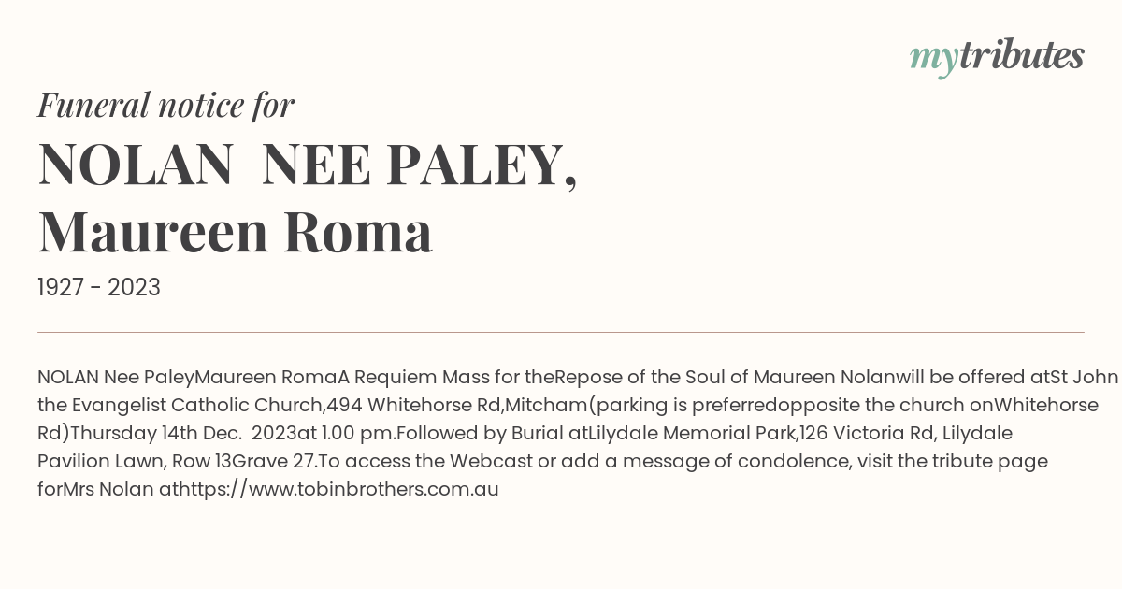Click the "Maureen Roma" name heading
Image resolution: width=1122 pixels, height=589 pixels.
pyautogui.click(x=235, y=233)
